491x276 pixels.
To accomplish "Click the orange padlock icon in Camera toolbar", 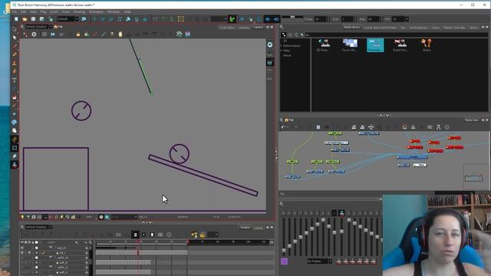I will pos(78,34).
